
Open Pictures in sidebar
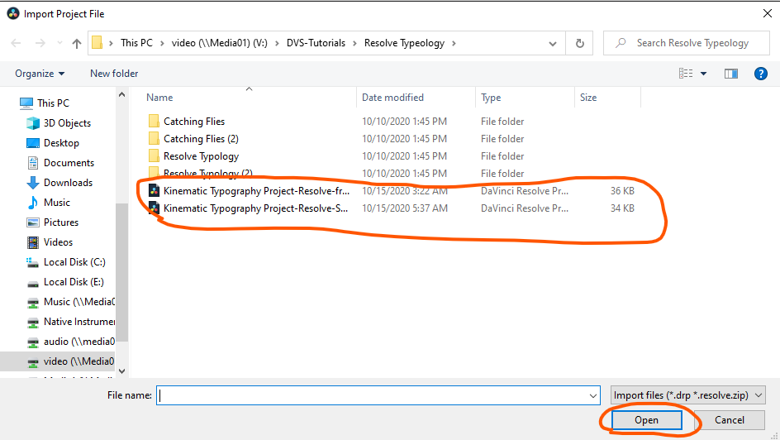pyautogui.click(x=52, y=222)
